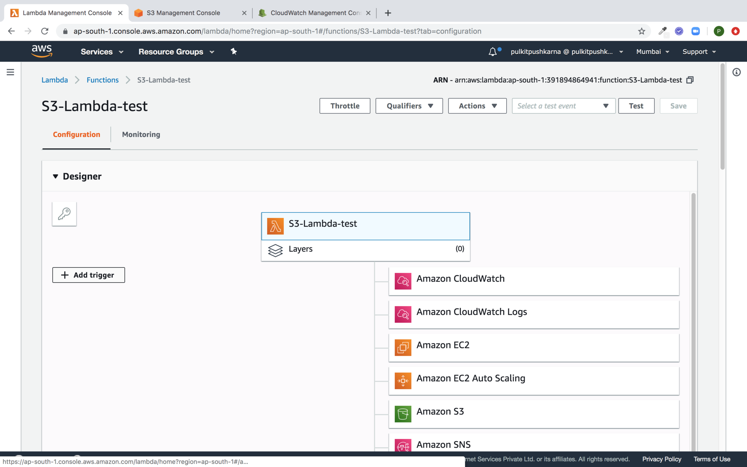Image resolution: width=747 pixels, height=467 pixels.
Task: Collapse the Designer section
Action: coord(55,176)
